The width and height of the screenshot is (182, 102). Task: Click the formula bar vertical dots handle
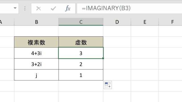point(25,8)
